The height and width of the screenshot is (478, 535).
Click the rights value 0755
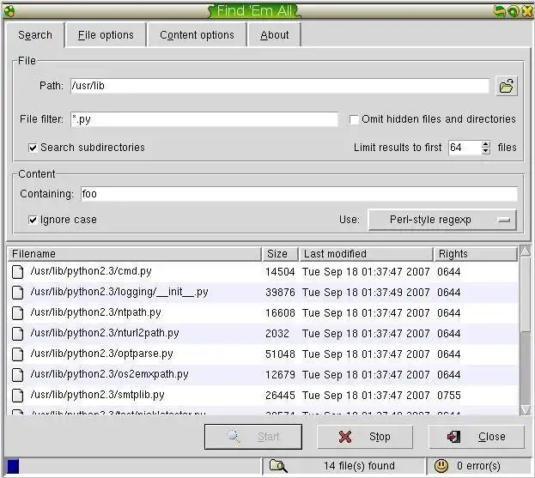[x=449, y=396]
